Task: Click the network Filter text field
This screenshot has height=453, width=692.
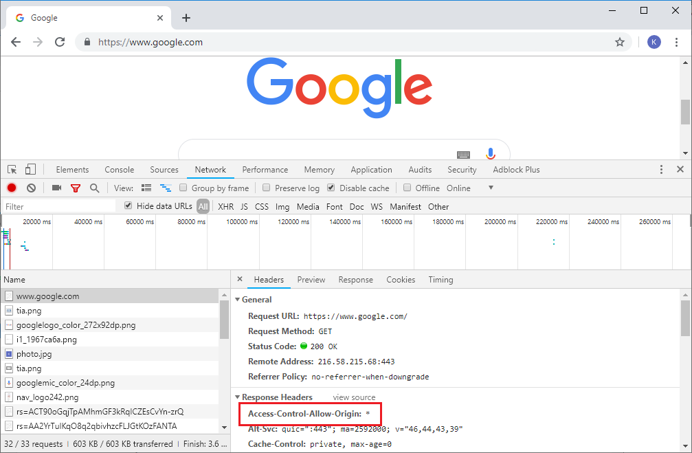Action: pos(60,206)
